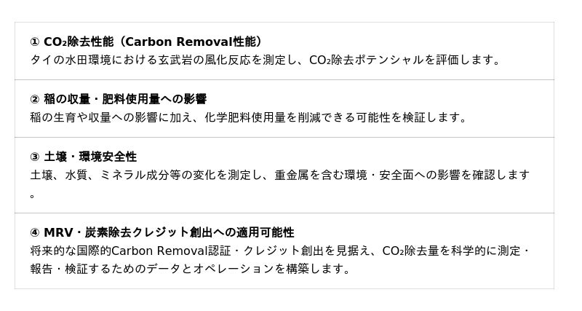Click "CO₂除去ポテンシャル" in the first description
Viewport: 582px width, 311px height.
click(x=367, y=60)
